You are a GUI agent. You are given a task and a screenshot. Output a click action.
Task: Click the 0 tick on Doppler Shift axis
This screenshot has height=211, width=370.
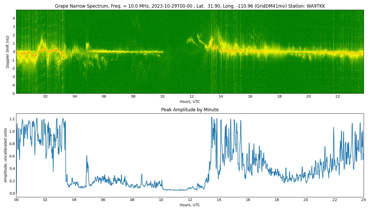(x=14, y=52)
